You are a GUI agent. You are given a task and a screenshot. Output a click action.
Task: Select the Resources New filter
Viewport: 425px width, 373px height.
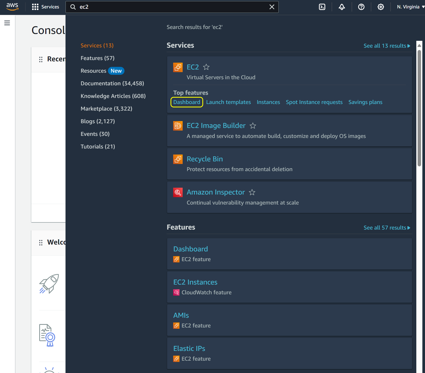tap(102, 71)
